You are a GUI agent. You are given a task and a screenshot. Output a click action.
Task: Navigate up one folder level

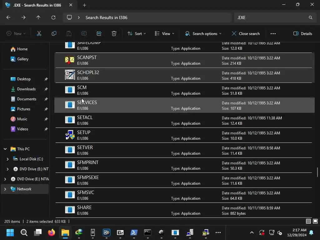point(38,17)
